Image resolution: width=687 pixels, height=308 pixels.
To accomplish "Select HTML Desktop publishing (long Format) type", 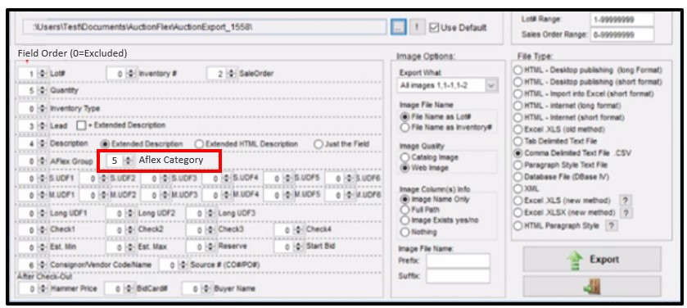I will (x=518, y=70).
